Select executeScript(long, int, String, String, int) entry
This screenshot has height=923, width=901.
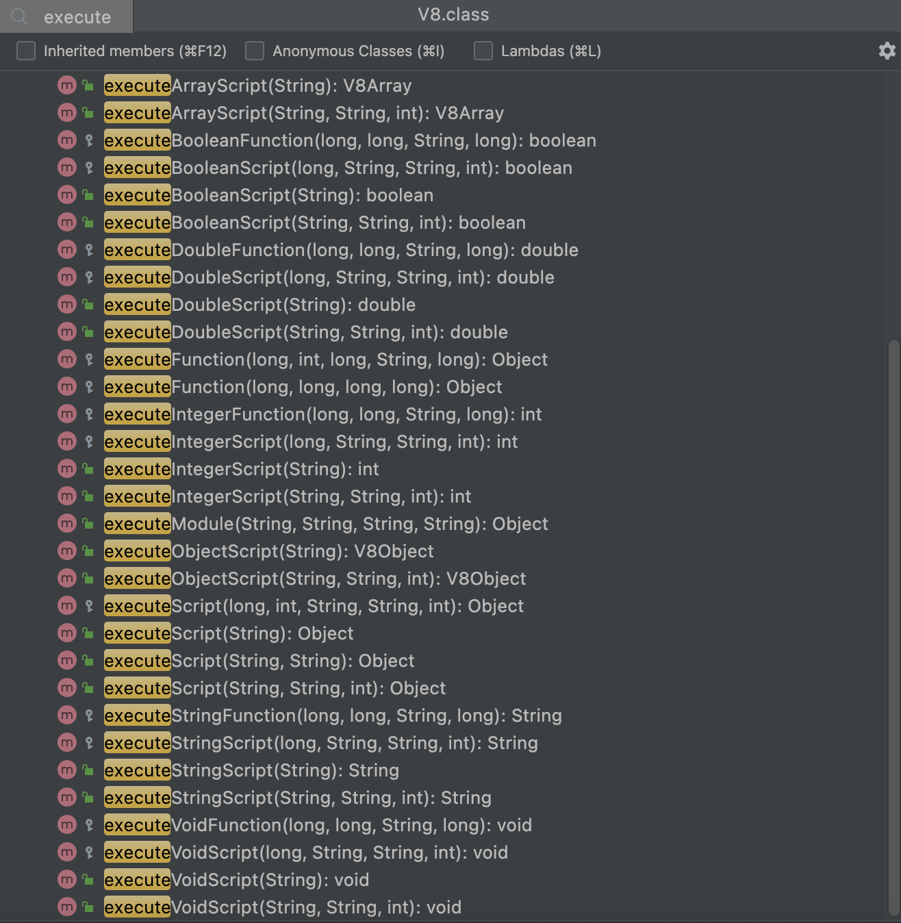click(314, 606)
